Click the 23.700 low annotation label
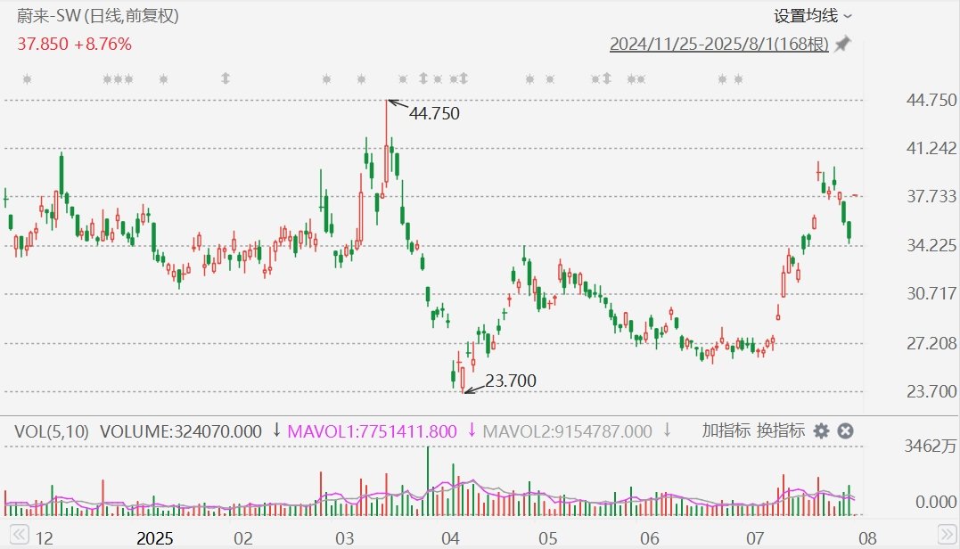 (511, 381)
